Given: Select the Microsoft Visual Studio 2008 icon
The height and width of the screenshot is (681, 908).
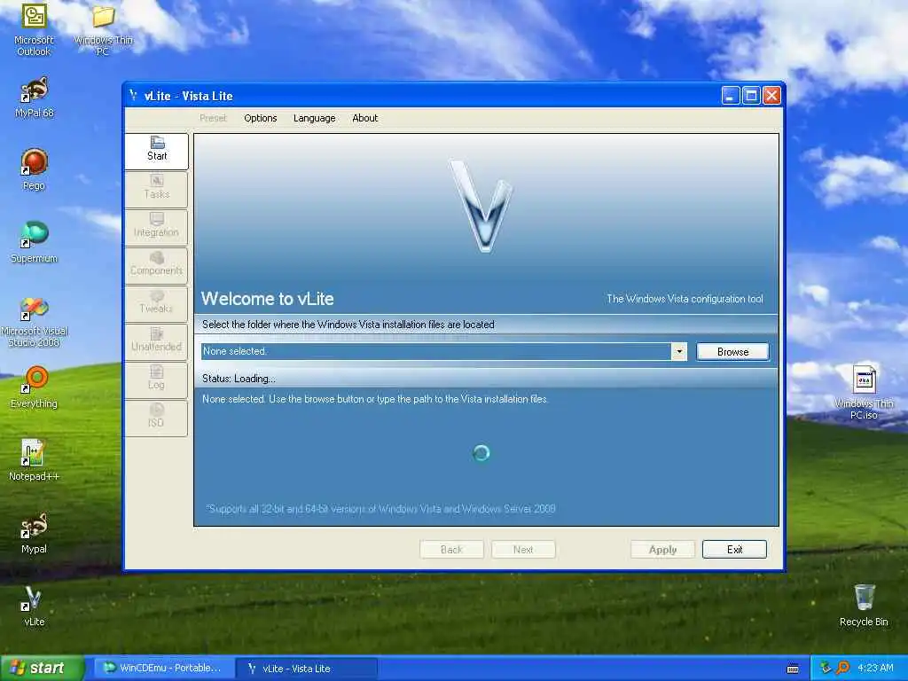Looking at the screenshot, I should (x=35, y=321).
